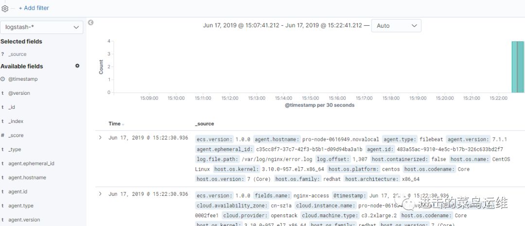Click the cn-sz1a availability zone value

click(x=282, y=206)
